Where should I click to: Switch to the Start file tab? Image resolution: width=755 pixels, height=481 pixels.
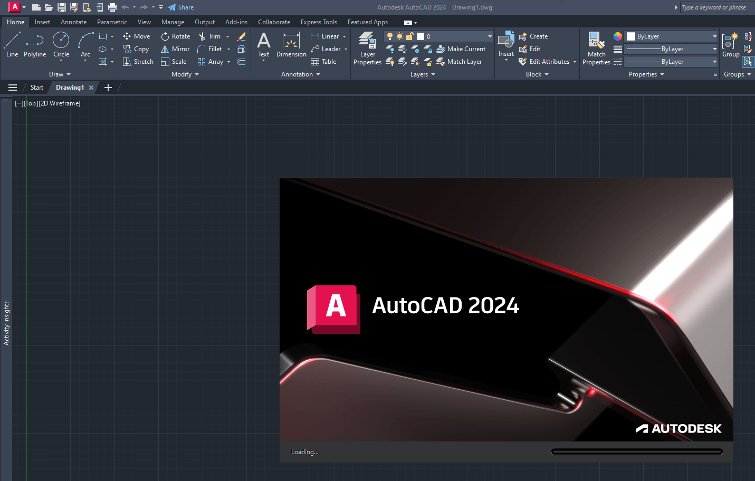click(x=37, y=88)
